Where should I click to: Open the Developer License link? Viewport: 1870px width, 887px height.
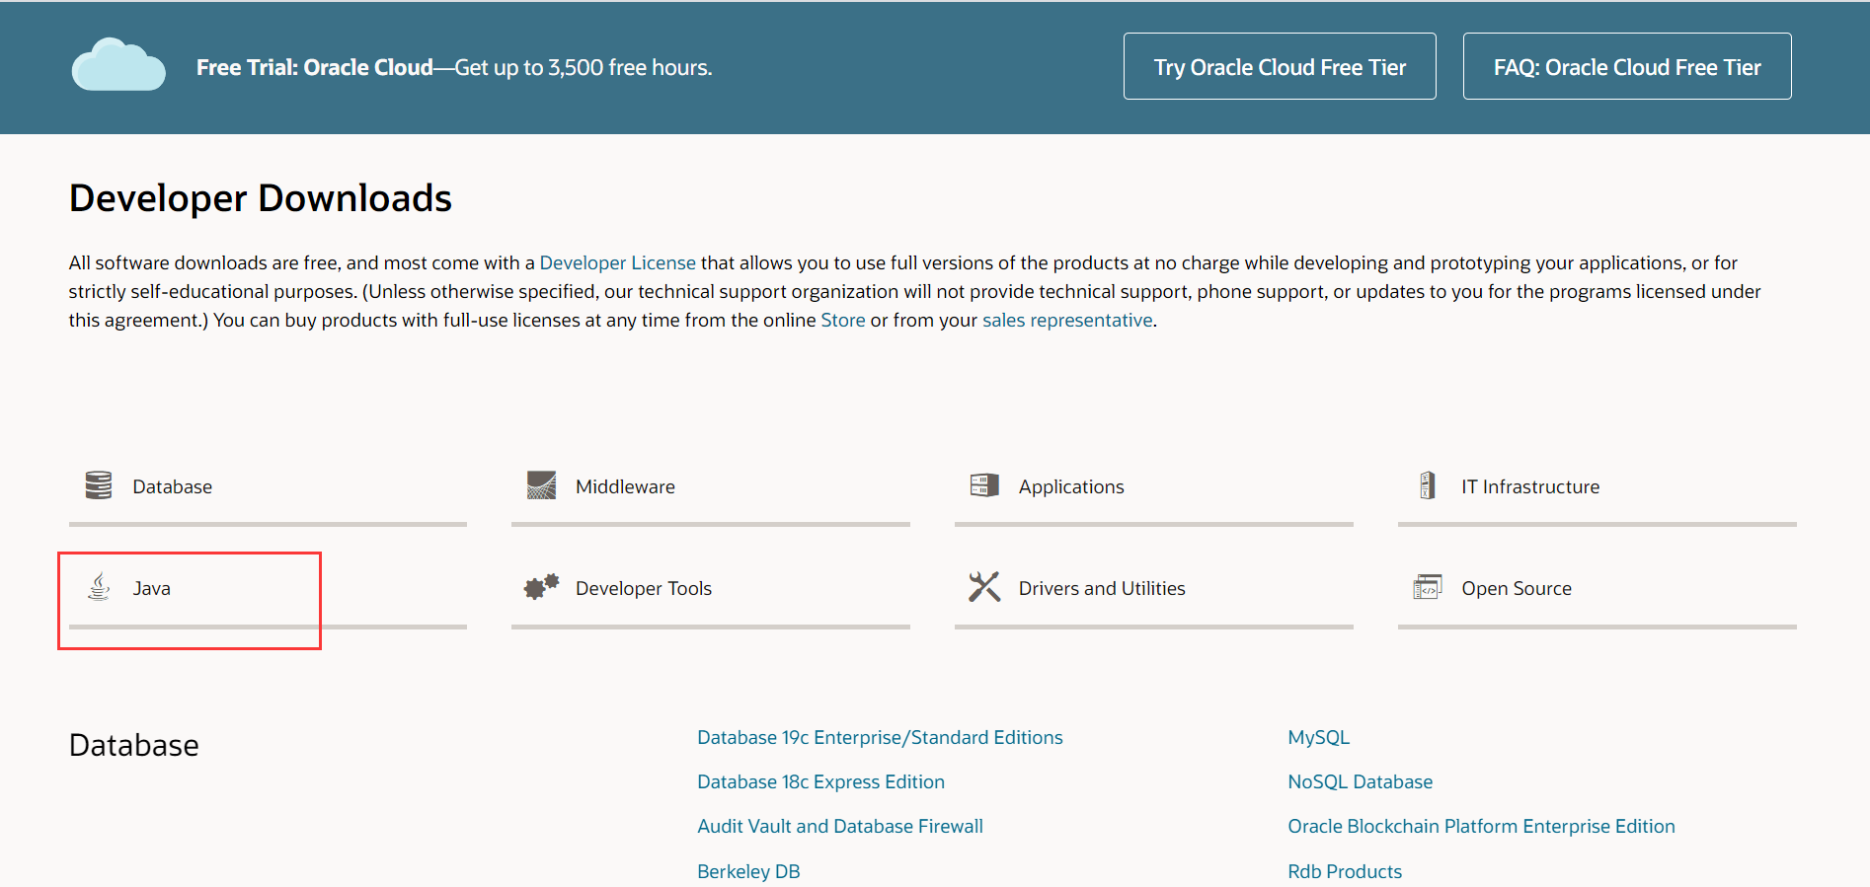pyautogui.click(x=617, y=262)
